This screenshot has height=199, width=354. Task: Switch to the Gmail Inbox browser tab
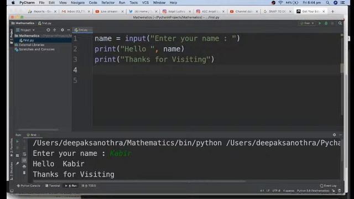point(76,11)
